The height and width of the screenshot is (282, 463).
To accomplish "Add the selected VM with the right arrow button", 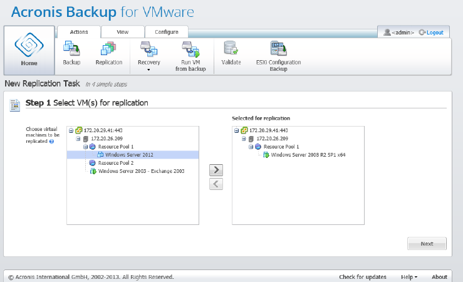I will 216,170.
